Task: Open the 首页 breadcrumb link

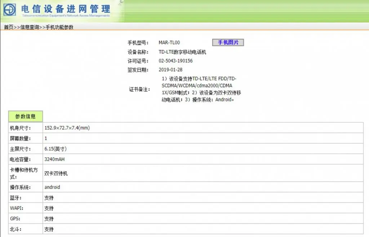Action: (9, 27)
